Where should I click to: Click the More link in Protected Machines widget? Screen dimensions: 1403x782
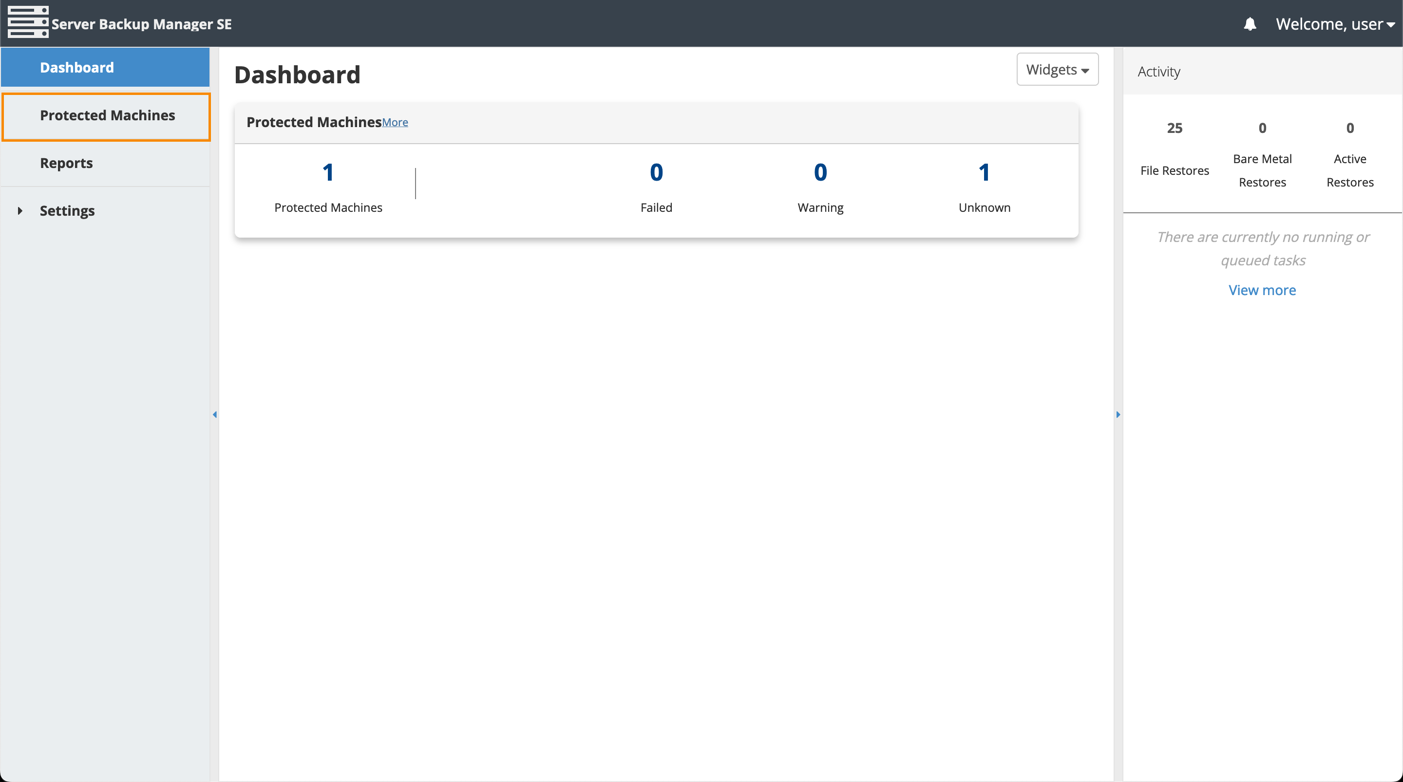coord(395,123)
